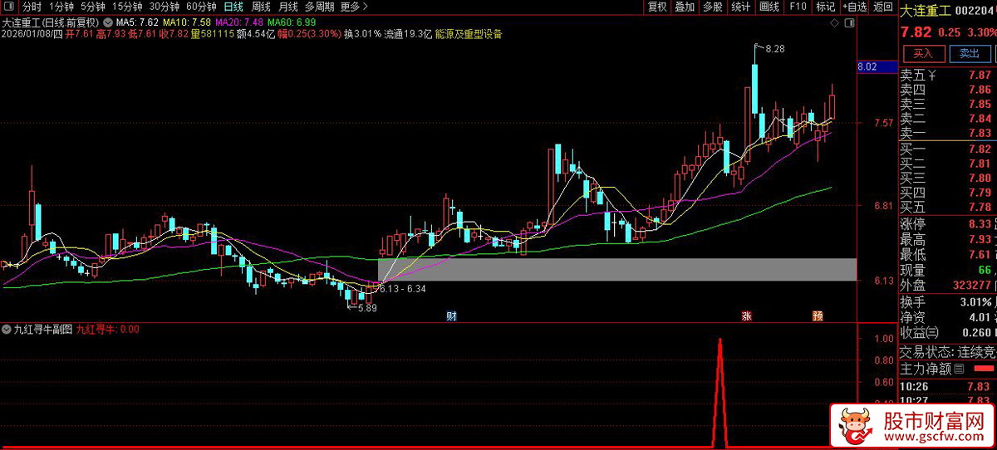The height and width of the screenshot is (450, 997).
Task: Select the 5分钟 period tab
Action: [93, 7]
